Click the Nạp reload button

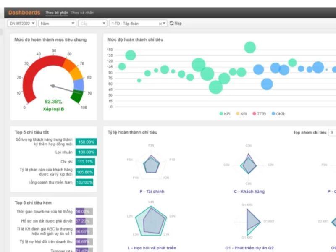(176, 24)
